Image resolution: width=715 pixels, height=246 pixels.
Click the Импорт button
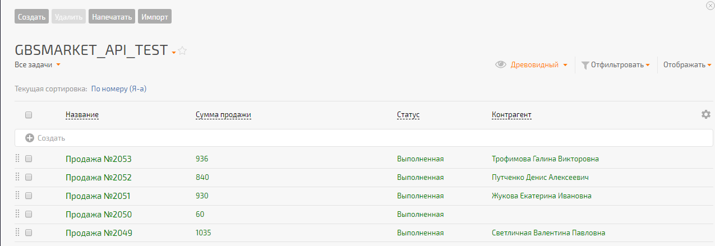pos(154,17)
